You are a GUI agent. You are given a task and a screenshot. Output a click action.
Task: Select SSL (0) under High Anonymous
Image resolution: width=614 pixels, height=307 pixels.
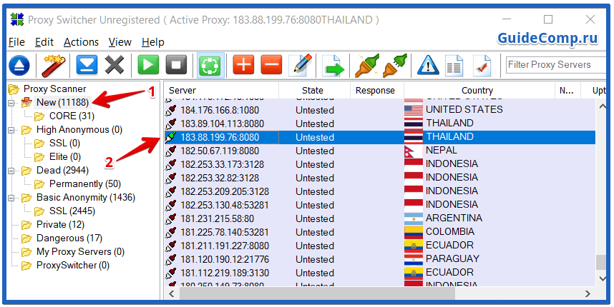pos(64,144)
